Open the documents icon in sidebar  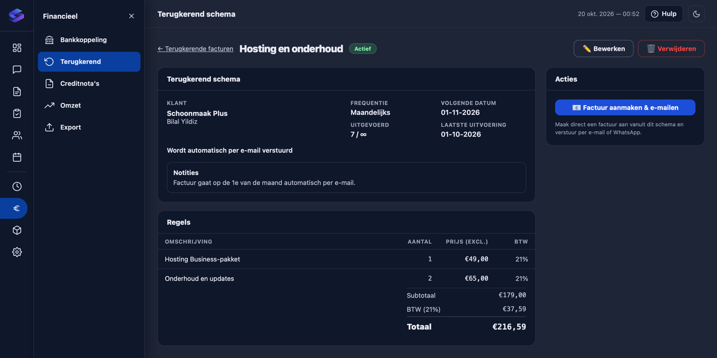(x=17, y=92)
